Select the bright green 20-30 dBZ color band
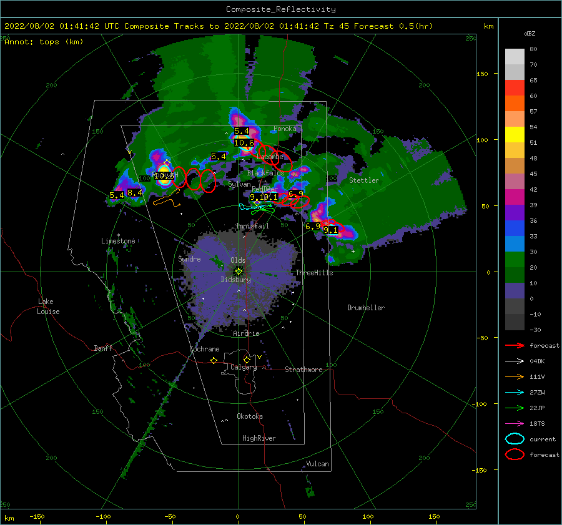The image size is (562, 525). pos(515,260)
